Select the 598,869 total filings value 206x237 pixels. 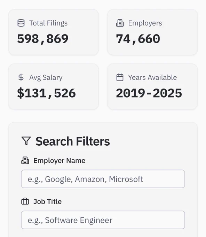pyautogui.click(x=43, y=39)
